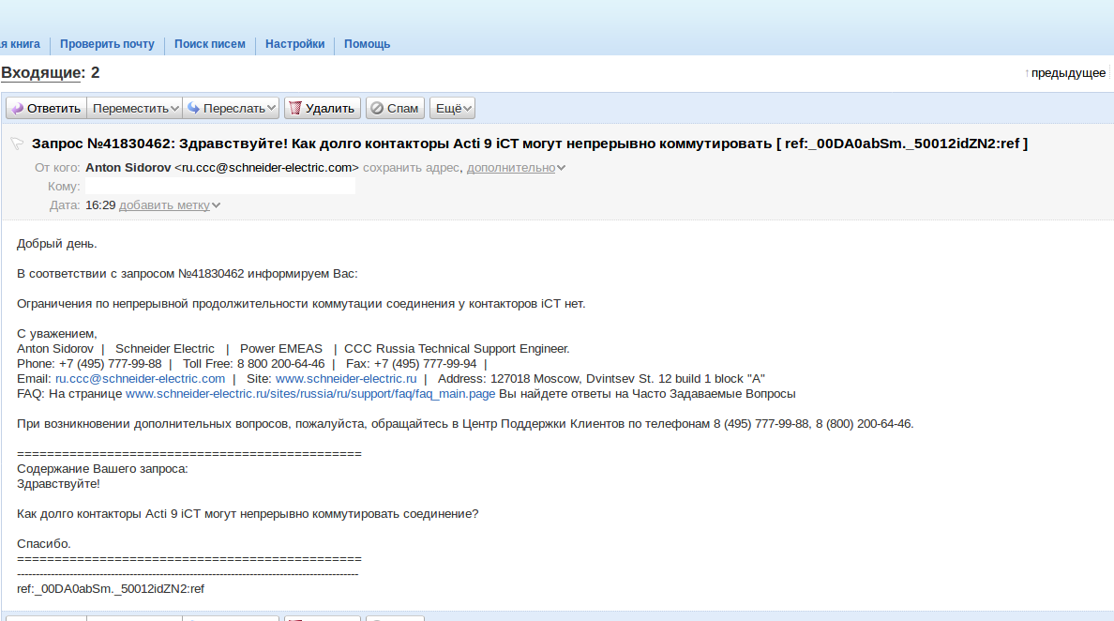Click the text Добрый день.
The width and height of the screenshot is (1114, 621).
click(57, 244)
